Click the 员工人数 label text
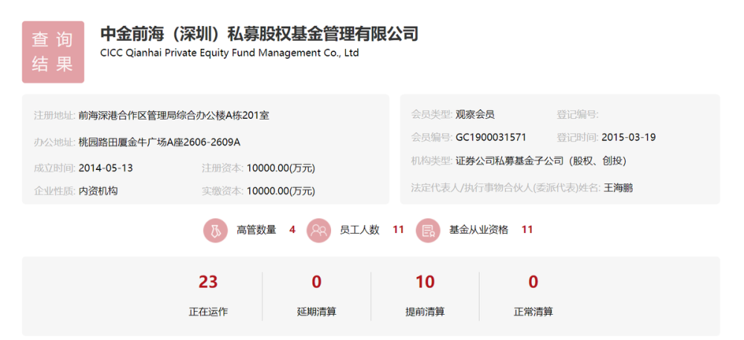 (x=359, y=230)
